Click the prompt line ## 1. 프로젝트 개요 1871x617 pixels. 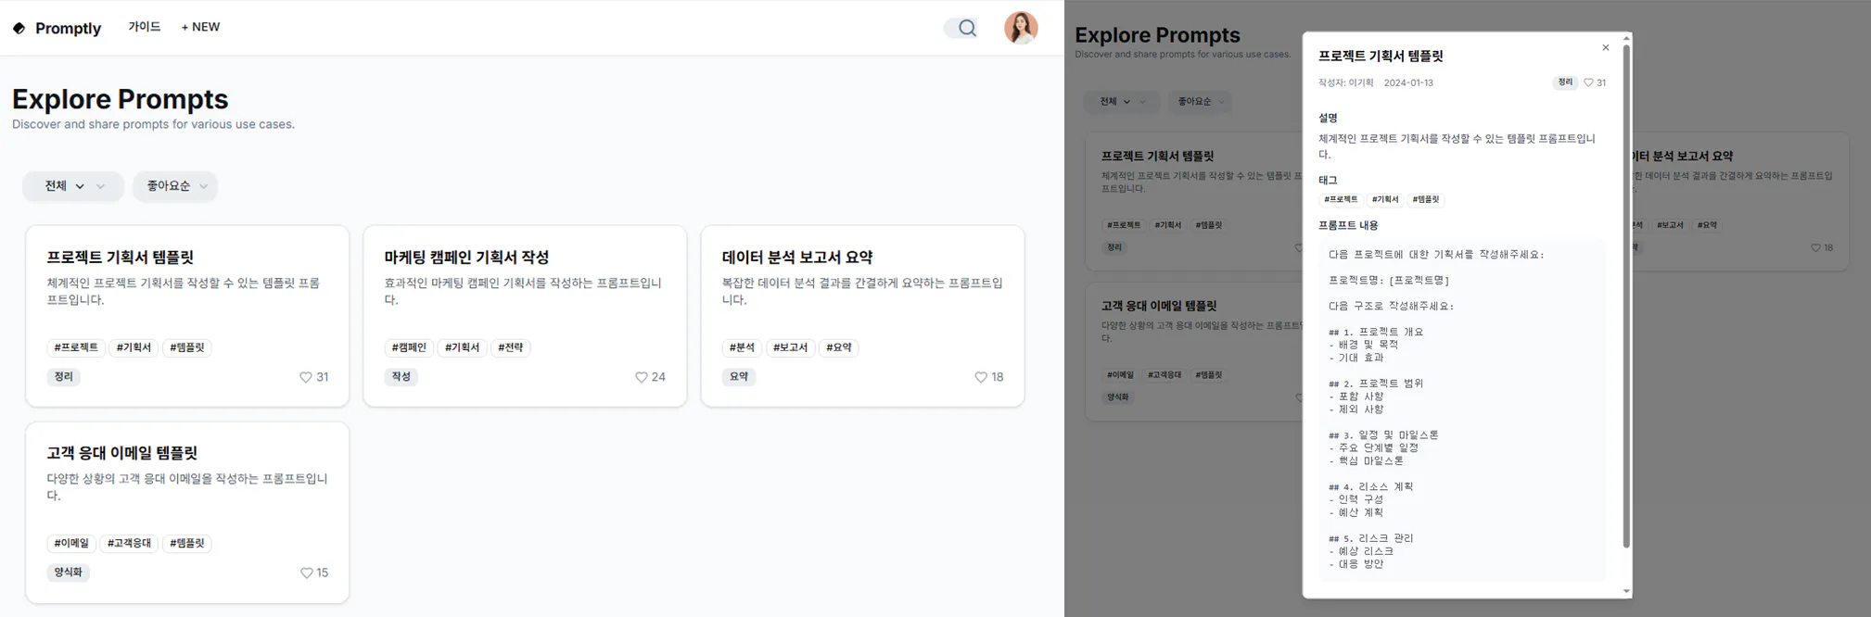coord(1376,332)
